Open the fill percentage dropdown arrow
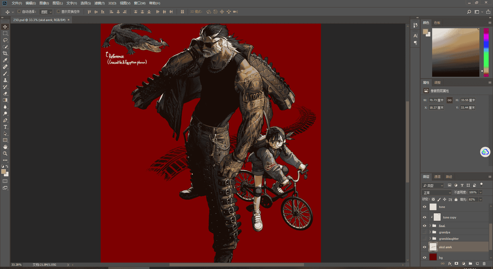This screenshot has height=269, width=493. tap(481, 199)
